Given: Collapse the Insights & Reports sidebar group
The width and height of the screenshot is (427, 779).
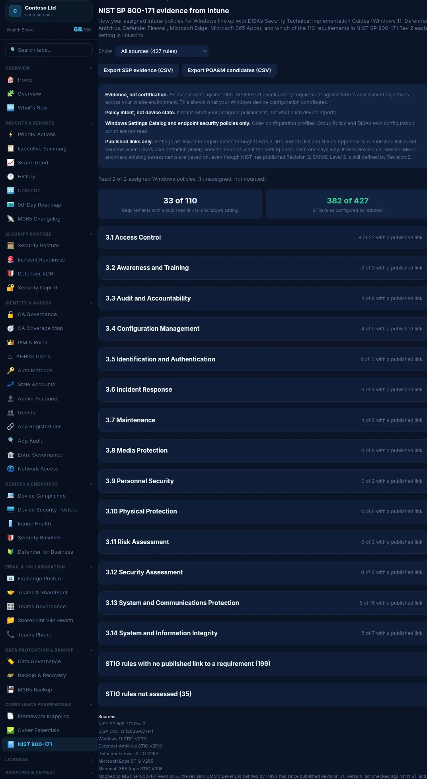Looking at the screenshot, I should click(49, 123).
